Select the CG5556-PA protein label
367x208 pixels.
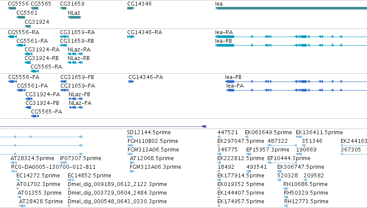pos(24,77)
